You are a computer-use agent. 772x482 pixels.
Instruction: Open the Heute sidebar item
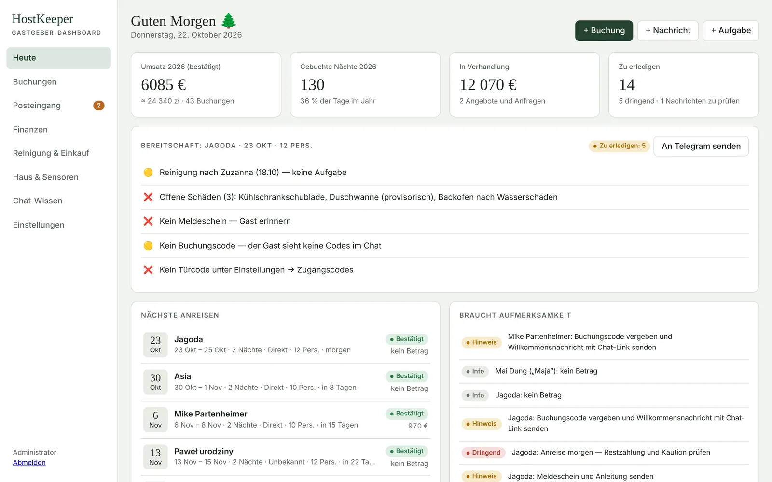[x=58, y=58]
